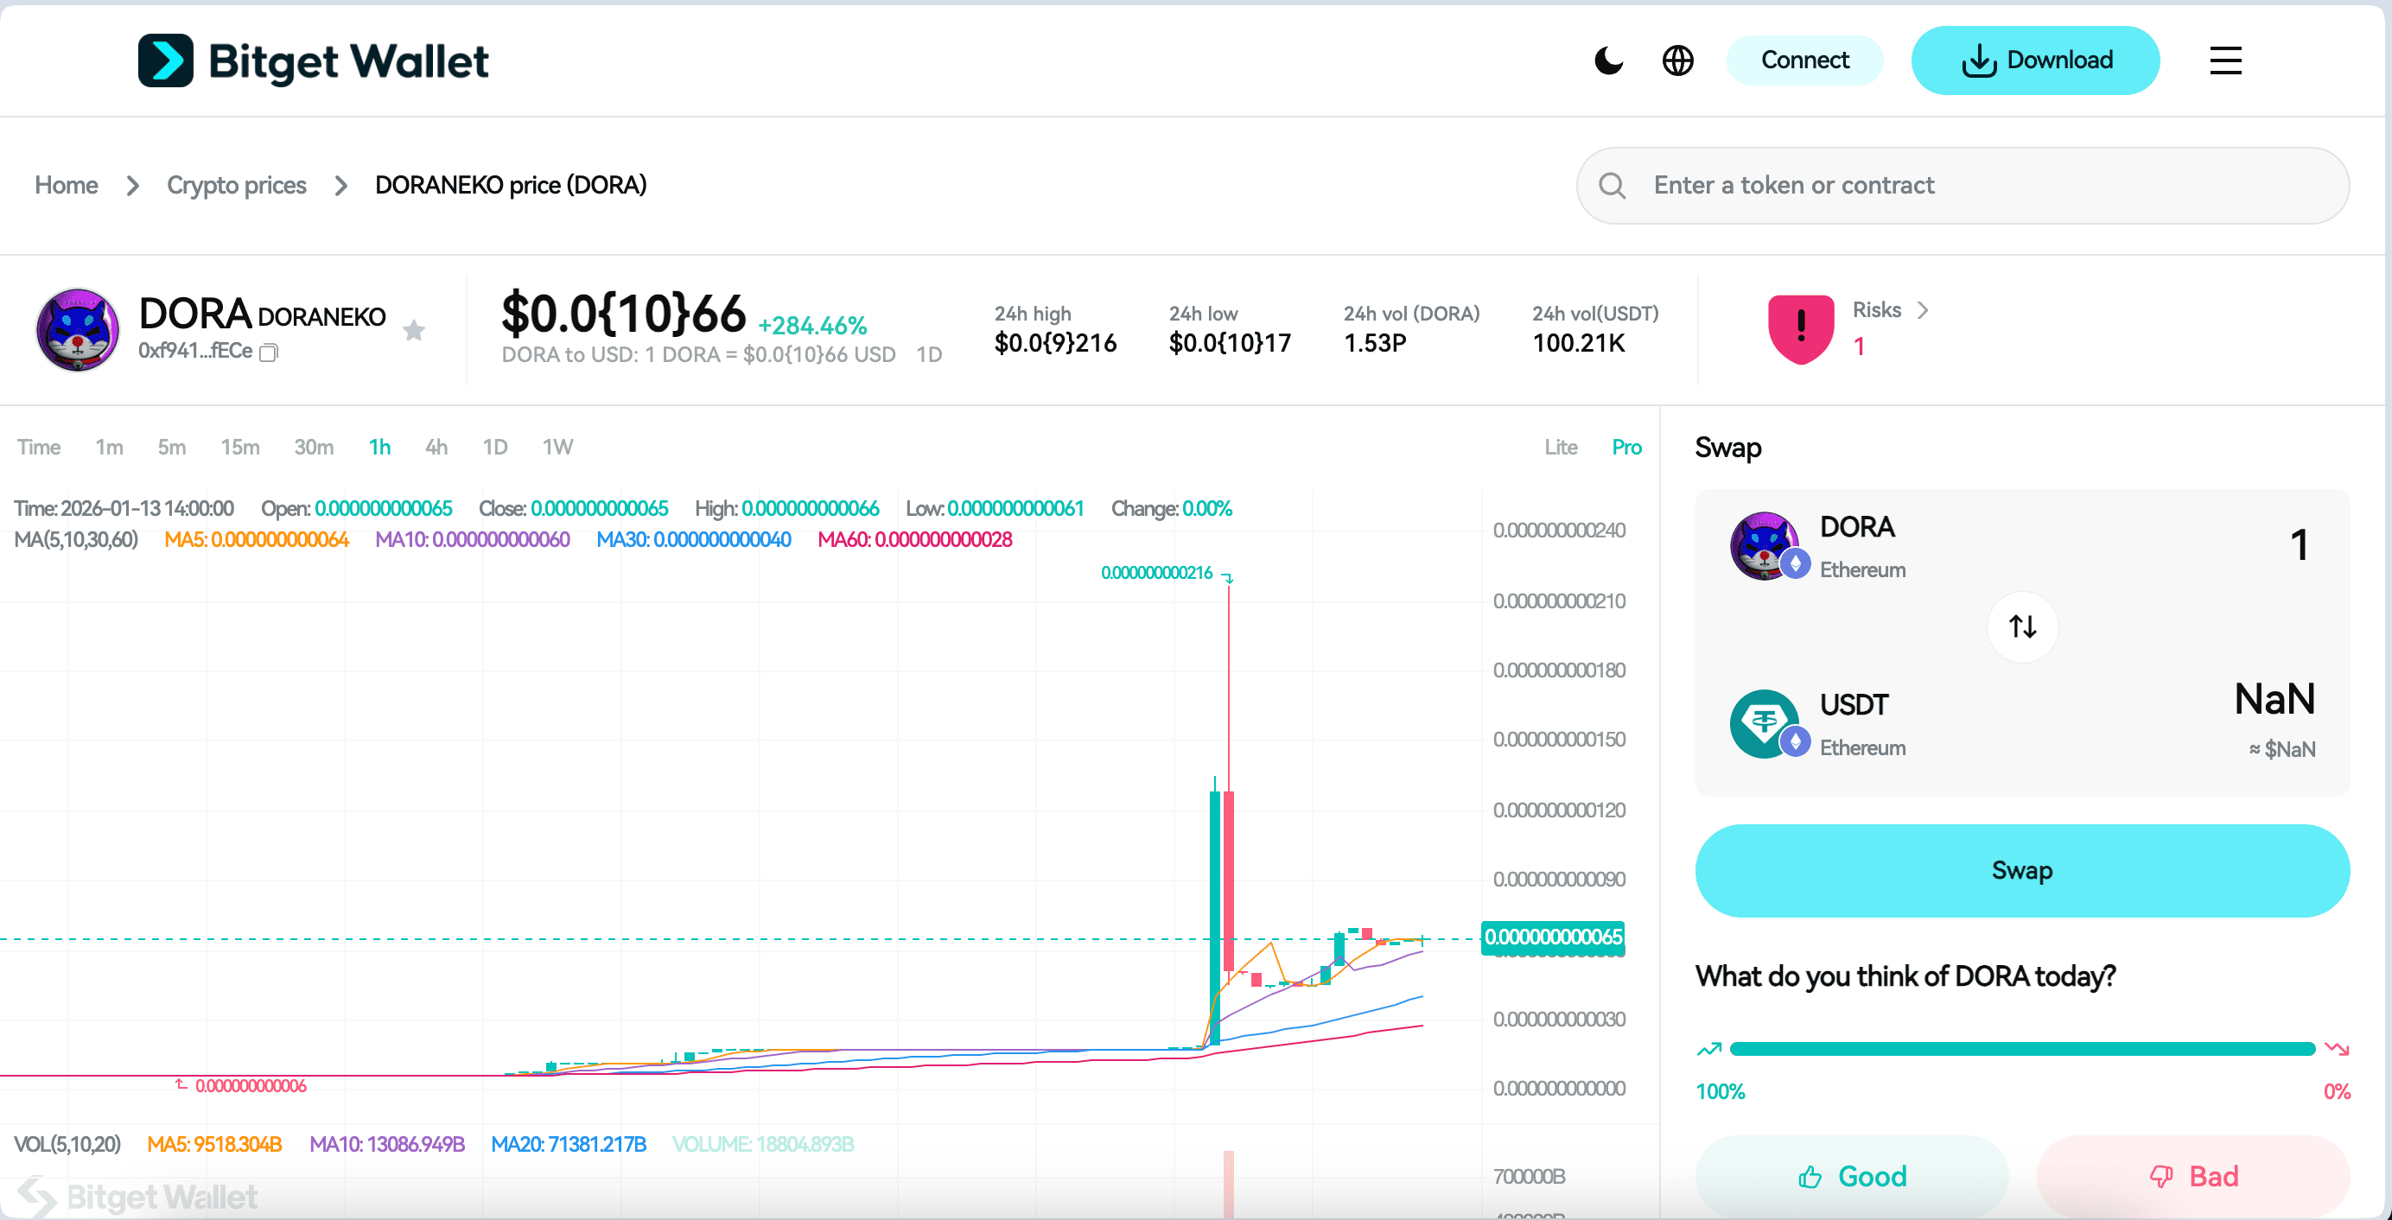Image resolution: width=2392 pixels, height=1220 pixels.
Task: Switch the chart to Lite mode
Action: pos(1561,447)
